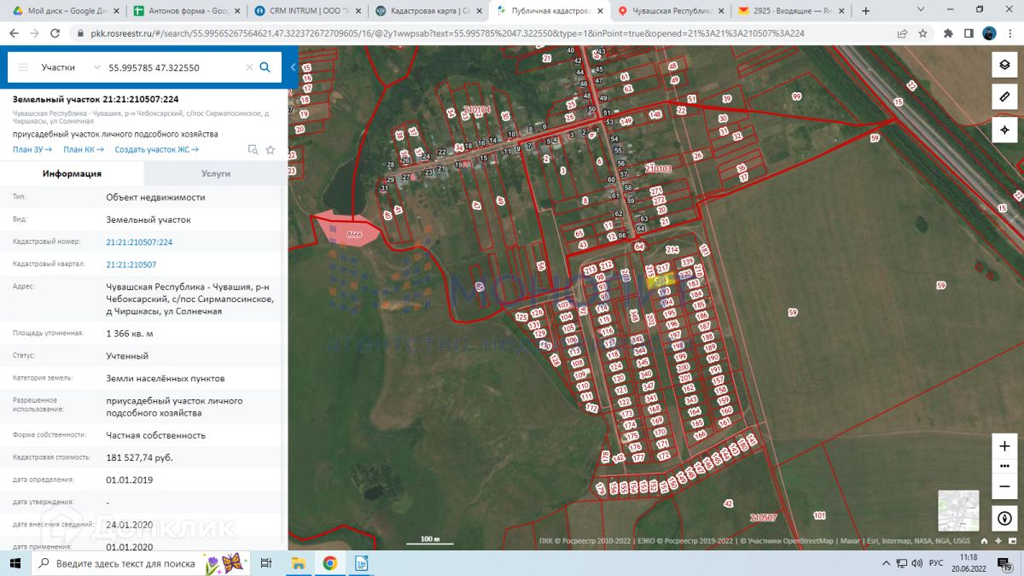Image resolution: width=1024 pixels, height=576 pixels.
Task: Switch basemap using the minimap thumbnail
Action: click(958, 510)
